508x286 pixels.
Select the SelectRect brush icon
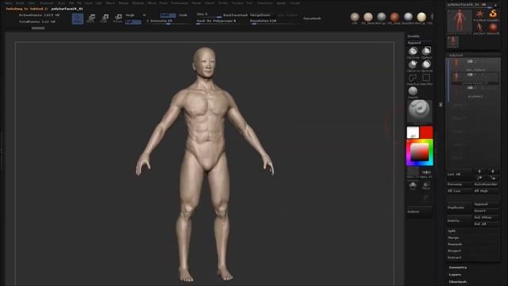[426, 79]
